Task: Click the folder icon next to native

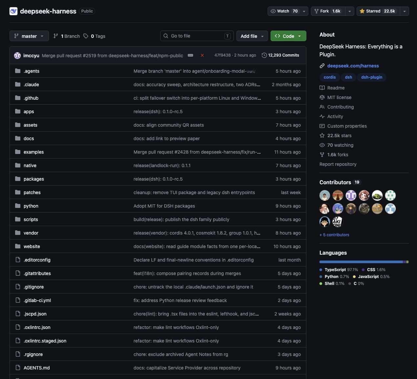Action: [x=18, y=165]
